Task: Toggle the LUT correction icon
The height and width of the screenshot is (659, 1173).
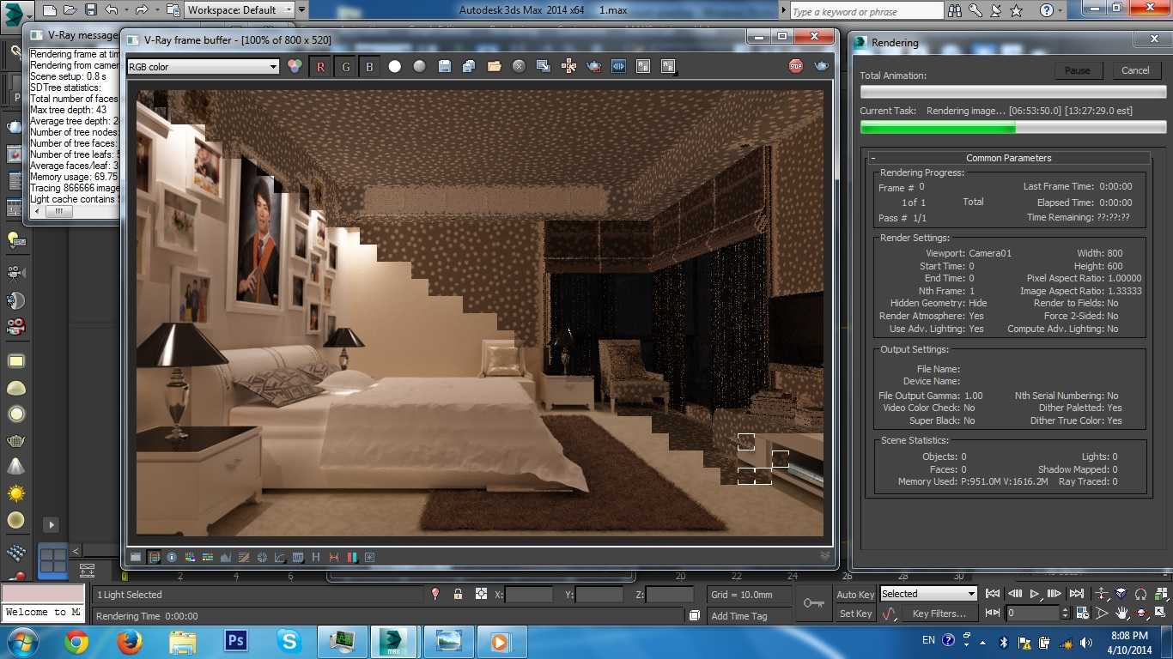Action: 298,557
